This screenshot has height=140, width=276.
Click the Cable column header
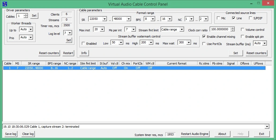point(8,63)
